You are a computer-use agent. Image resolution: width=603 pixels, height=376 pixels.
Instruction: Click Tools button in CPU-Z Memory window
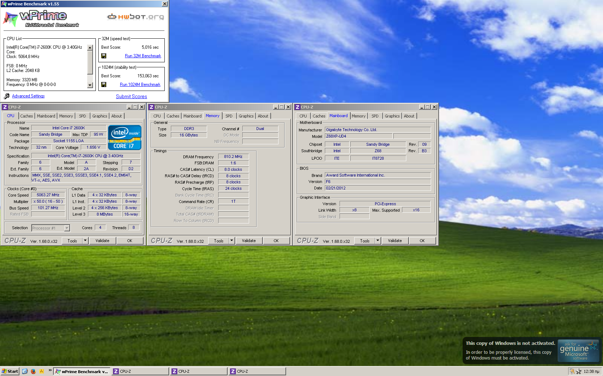click(x=219, y=241)
